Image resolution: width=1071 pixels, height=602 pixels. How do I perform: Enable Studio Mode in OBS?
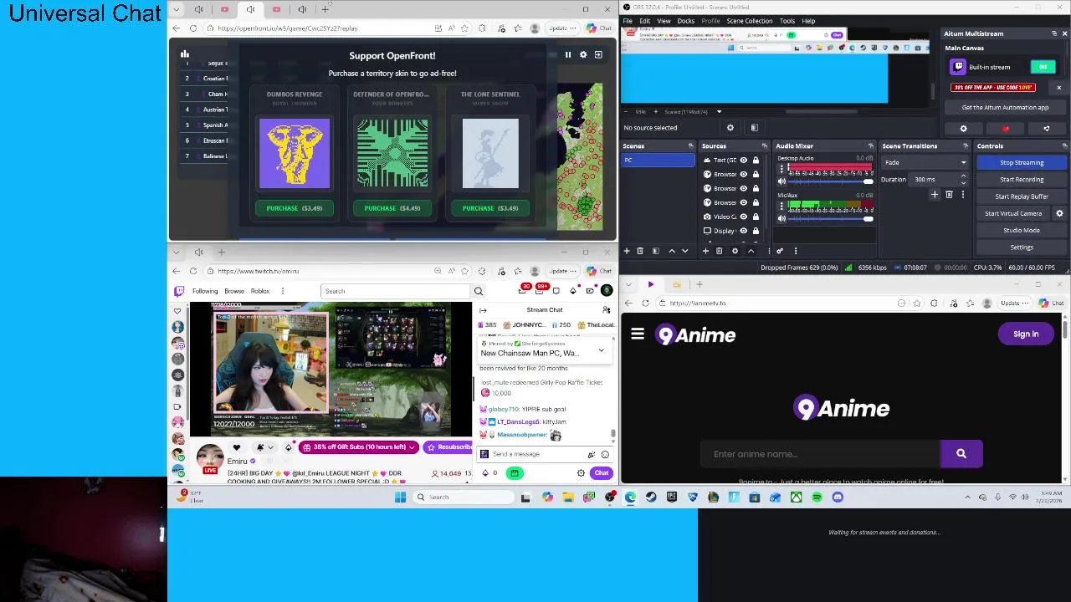pyautogui.click(x=1022, y=230)
